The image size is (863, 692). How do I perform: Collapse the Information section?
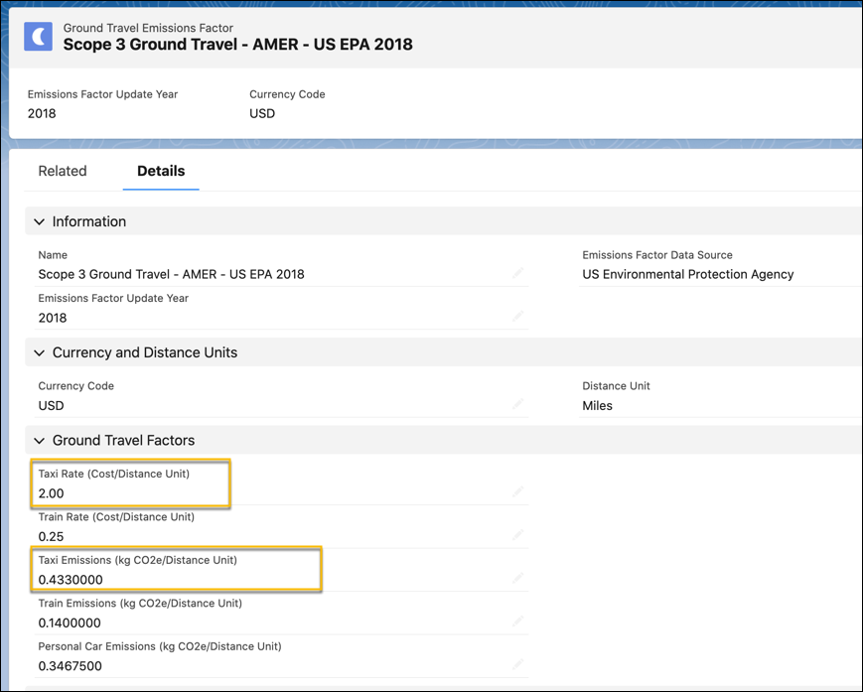point(39,221)
